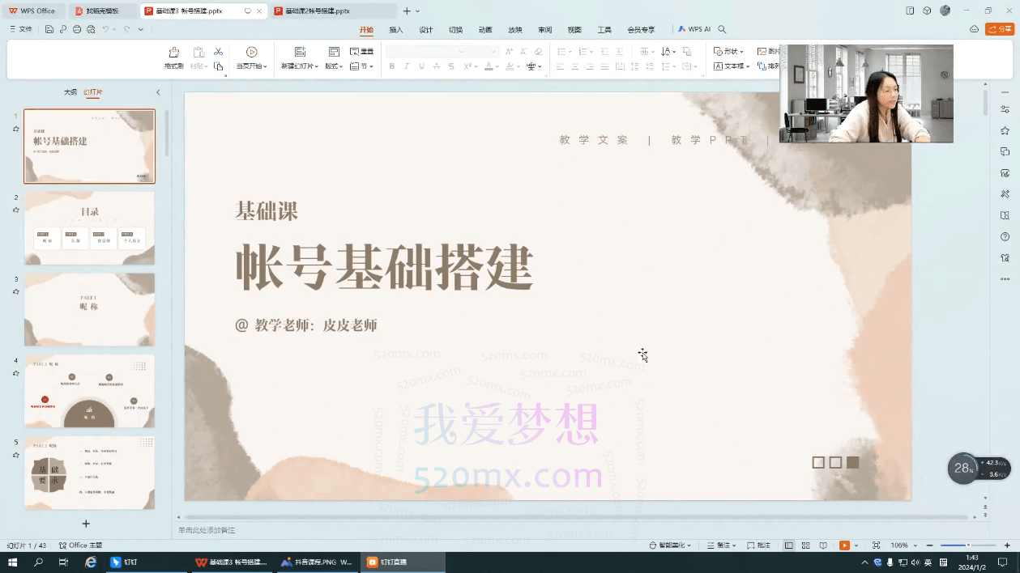1020x573 pixels.
Task: Click the Windows Start button
Action: (12, 562)
